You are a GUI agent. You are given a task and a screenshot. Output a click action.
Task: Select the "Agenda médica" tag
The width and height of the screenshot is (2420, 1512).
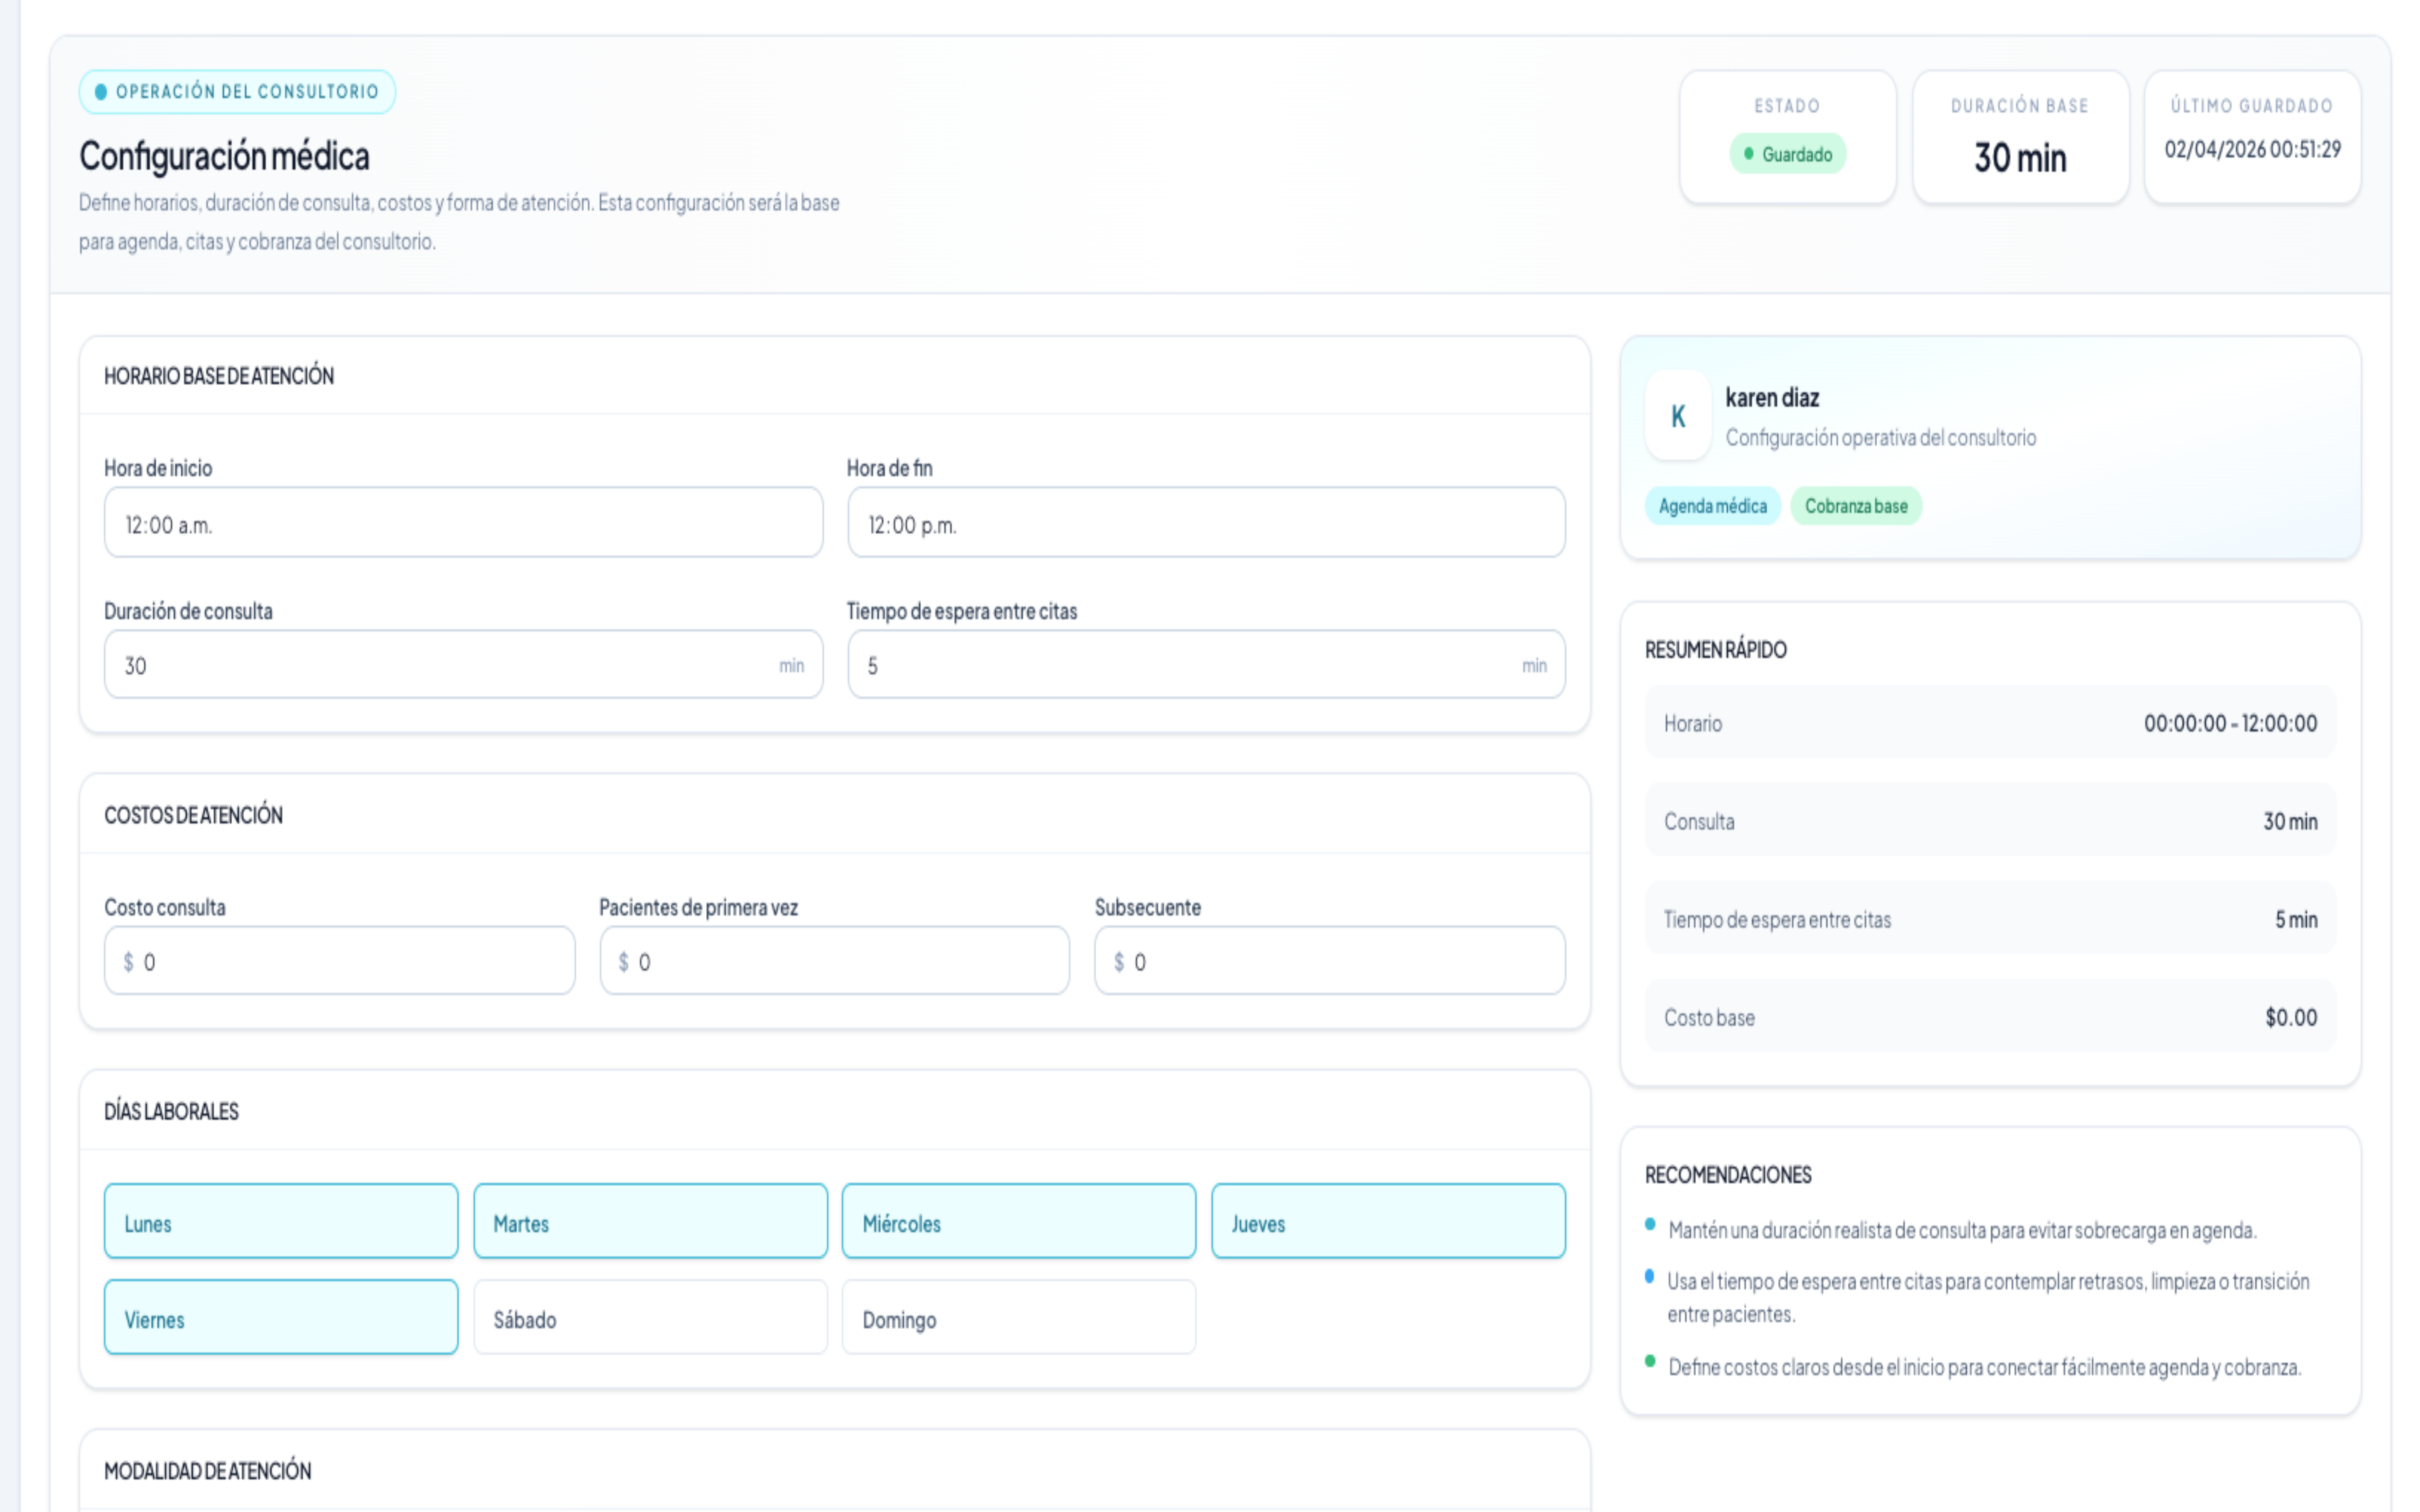pyautogui.click(x=1712, y=506)
